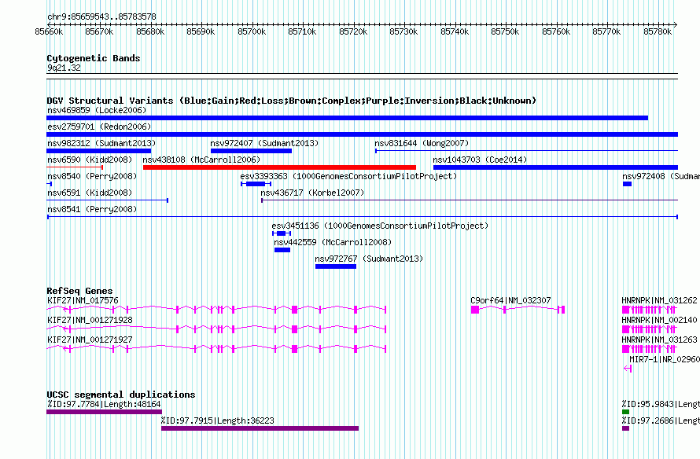Click the KIF27|NM_001271927 transcript label

click(90, 340)
